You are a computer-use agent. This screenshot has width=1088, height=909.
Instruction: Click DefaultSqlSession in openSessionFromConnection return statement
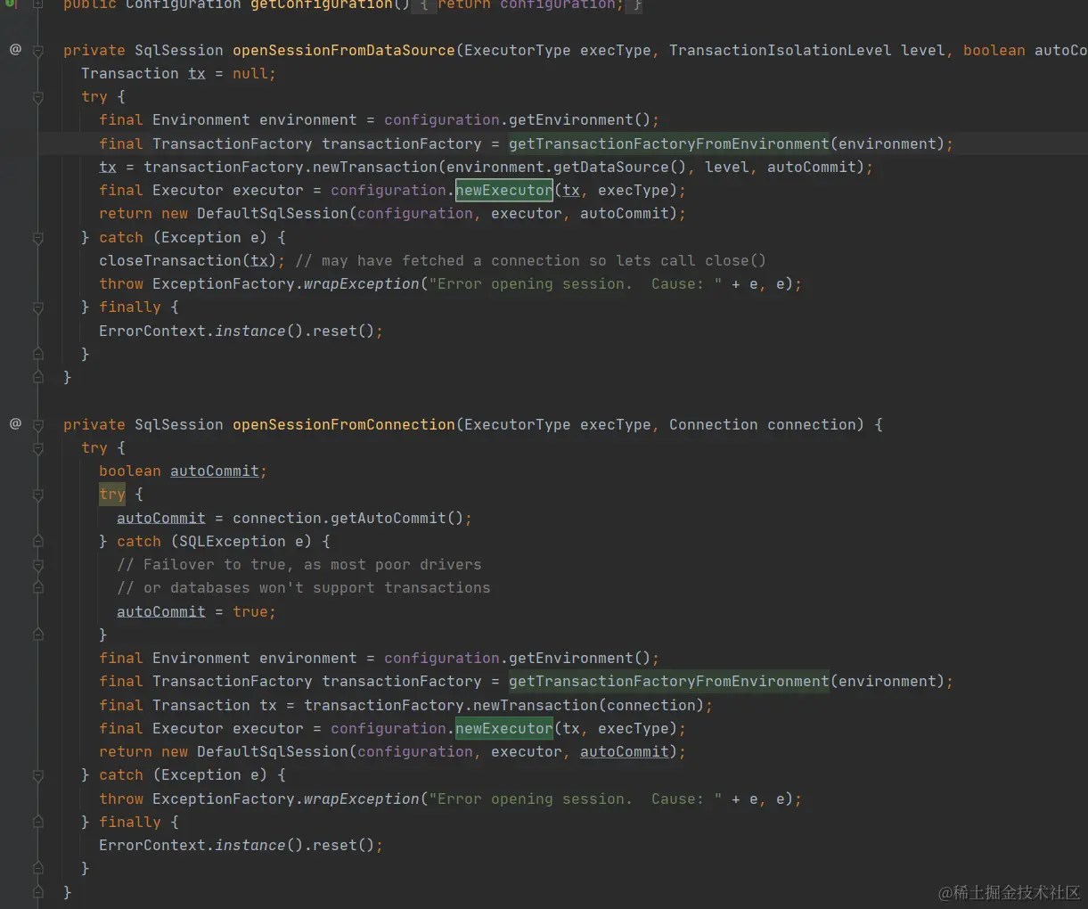pyautogui.click(x=272, y=751)
